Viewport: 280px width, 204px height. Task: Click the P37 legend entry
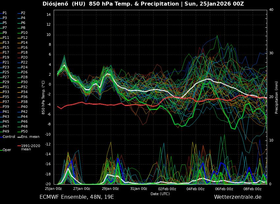pos(6,102)
